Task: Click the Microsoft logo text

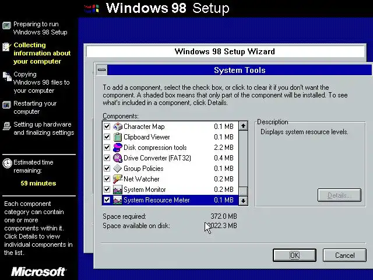Action: tap(38, 271)
